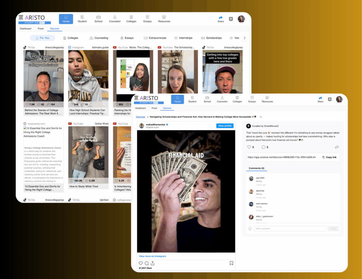
Task: Filter the feed by Essays category chip
Action: point(127,38)
